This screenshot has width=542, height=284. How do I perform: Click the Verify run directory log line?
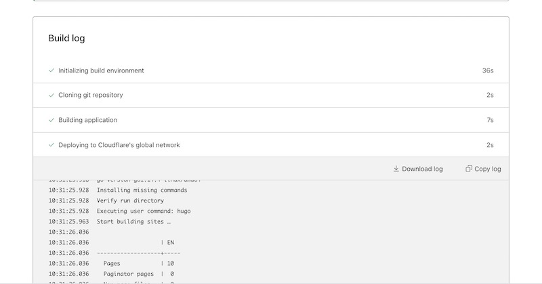point(106,200)
